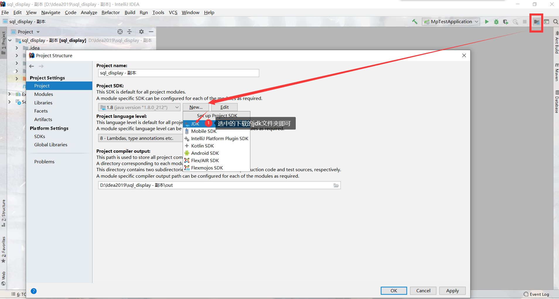Click the Project name input field
The image size is (559, 299).
pos(179,73)
